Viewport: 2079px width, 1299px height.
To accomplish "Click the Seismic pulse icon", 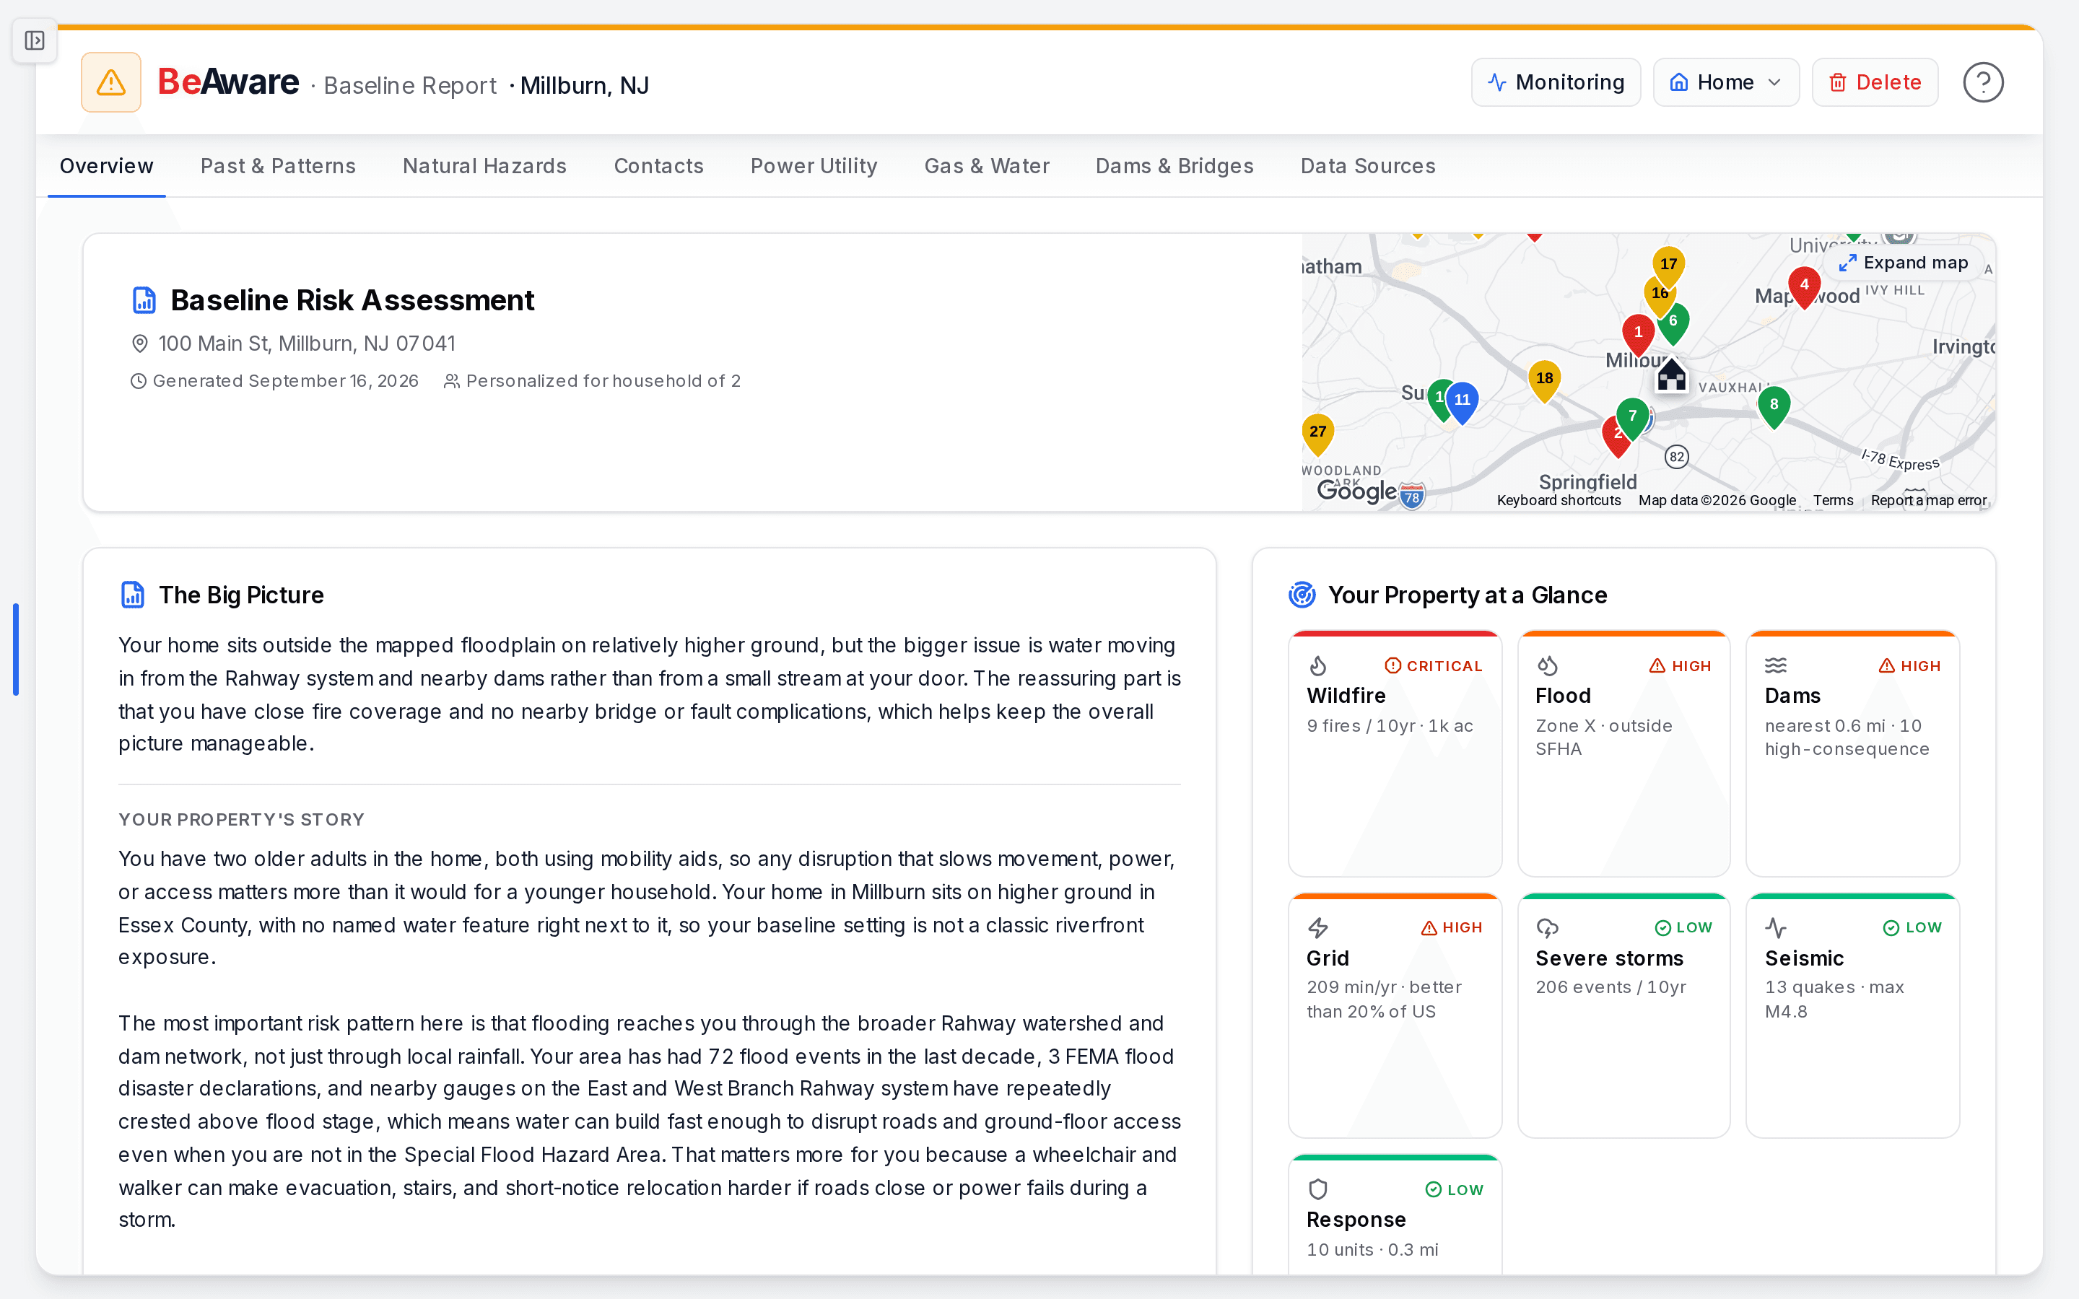I will 1776,928.
